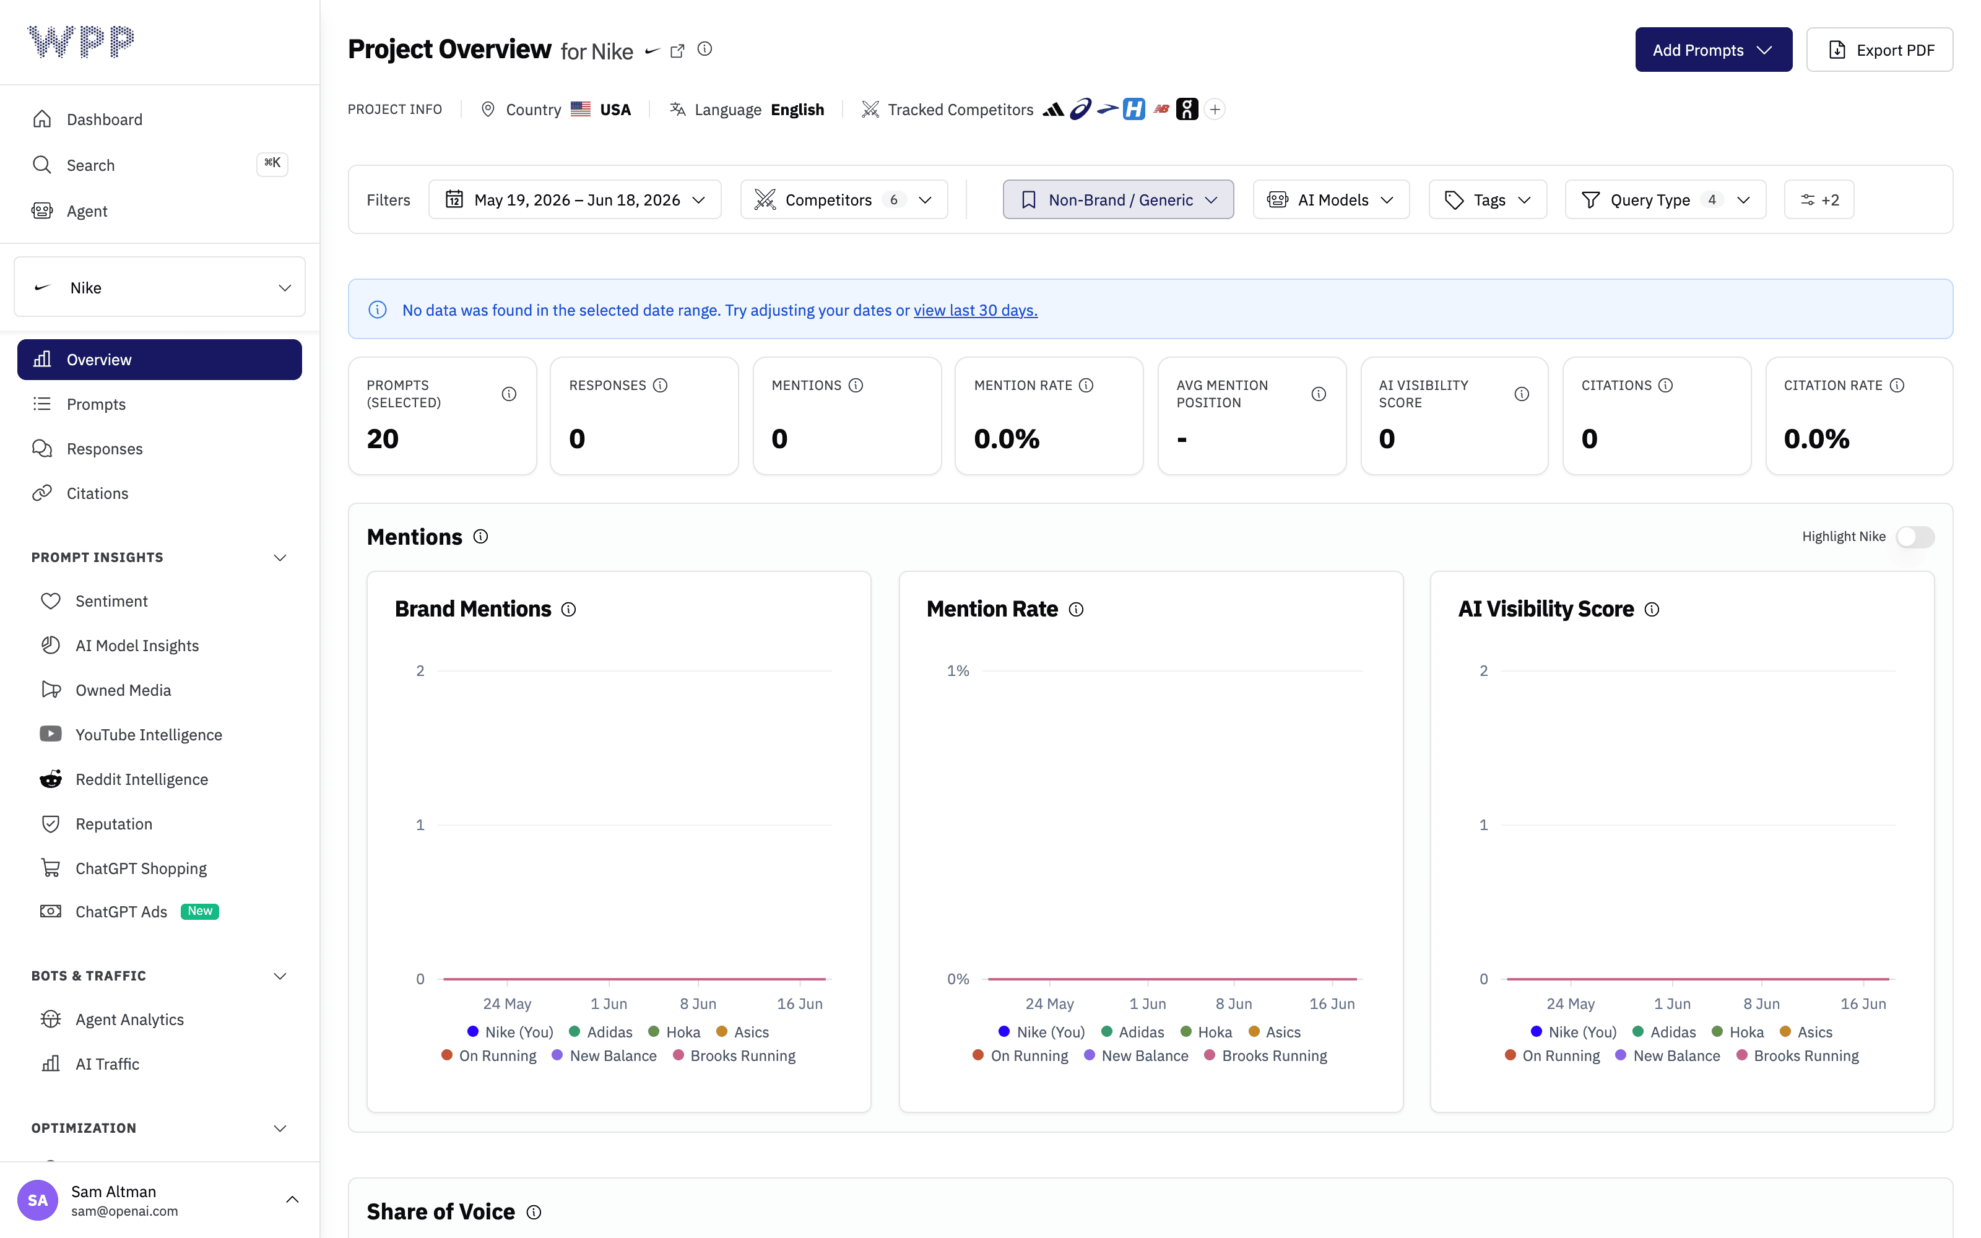Click info icon next to Project Overview title

(704, 49)
